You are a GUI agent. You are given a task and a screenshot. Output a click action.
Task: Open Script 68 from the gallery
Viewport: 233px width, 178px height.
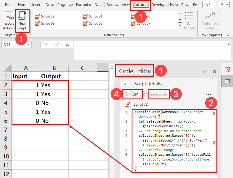click(x=93, y=23)
